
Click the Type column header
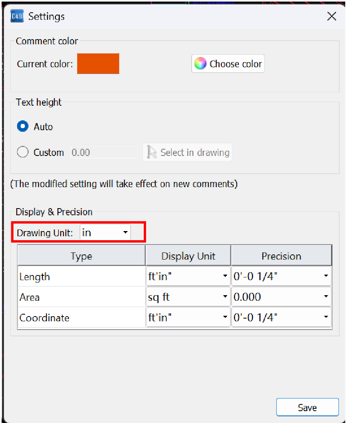pos(82,256)
